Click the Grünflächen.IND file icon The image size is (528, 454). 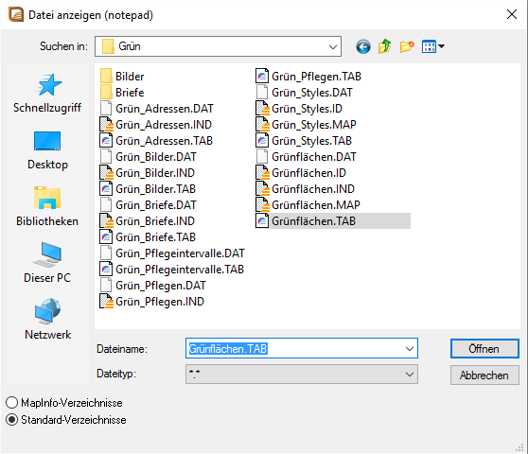[x=262, y=189]
